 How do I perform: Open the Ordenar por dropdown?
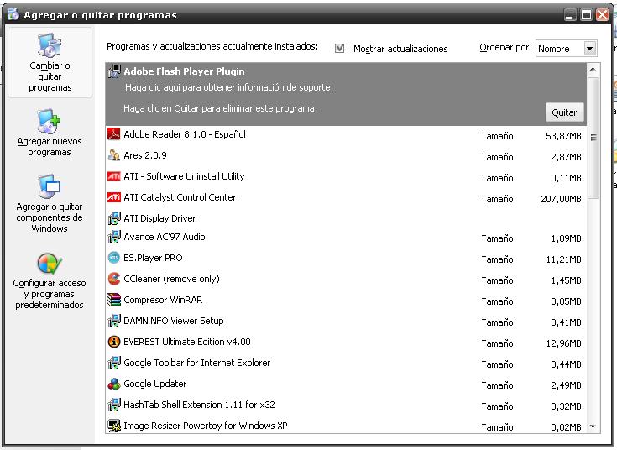(x=590, y=49)
